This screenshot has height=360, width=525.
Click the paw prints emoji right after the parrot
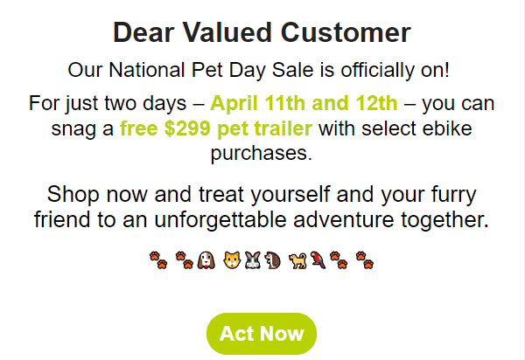click(x=339, y=260)
